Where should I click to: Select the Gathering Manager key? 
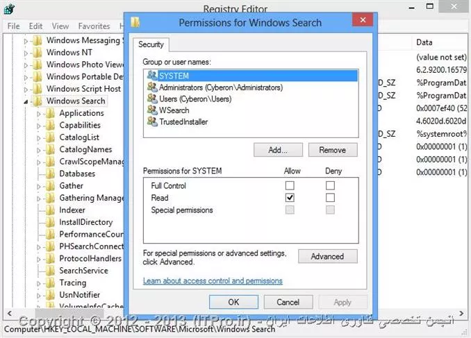[91, 198]
